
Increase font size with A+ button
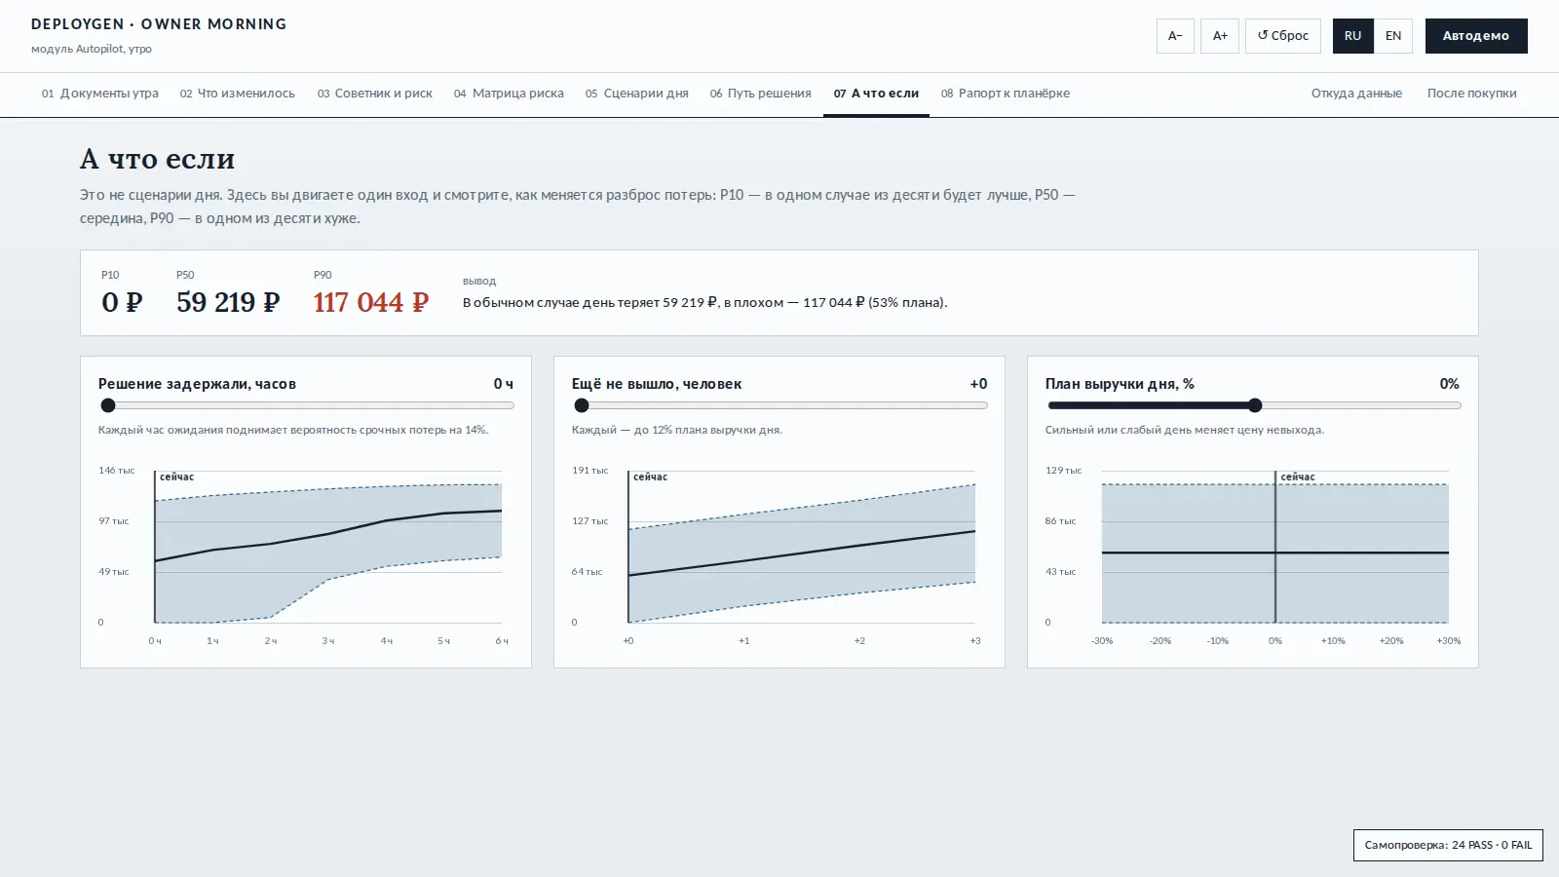[1220, 36]
